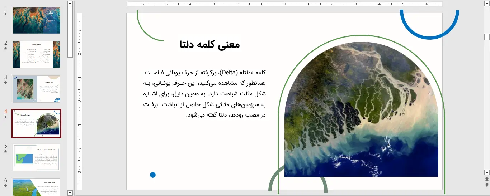Open slide 5 thumbnail with the blue map
This screenshot has height=196, width=490.
click(x=36, y=158)
